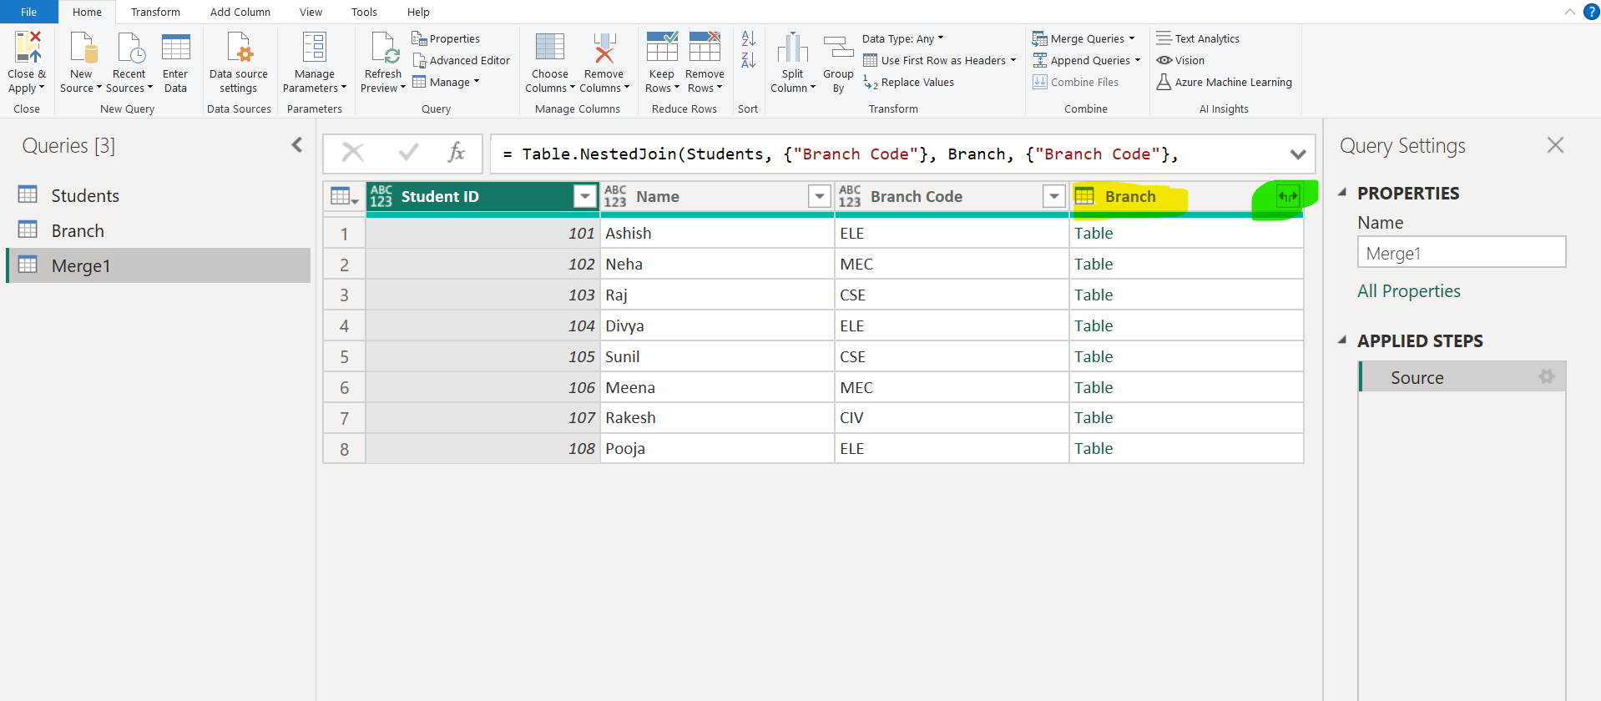Open the Add Column tab

point(240,12)
